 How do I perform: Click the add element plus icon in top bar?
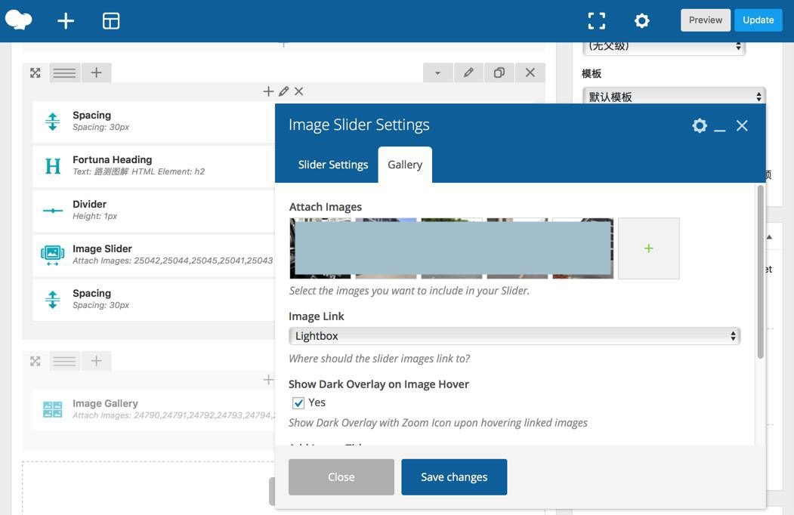(x=66, y=21)
